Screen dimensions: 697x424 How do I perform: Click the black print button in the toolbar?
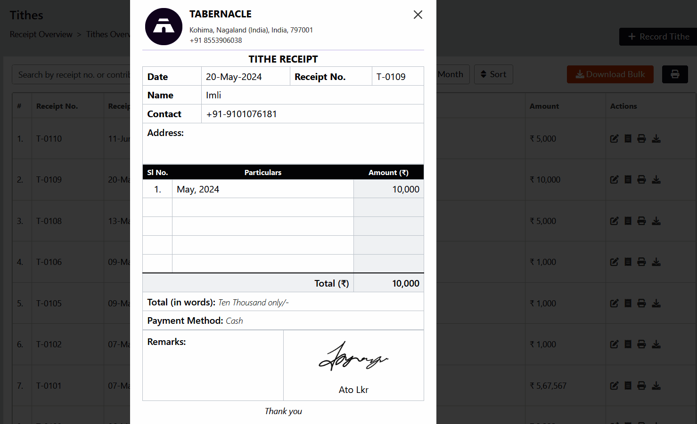pyautogui.click(x=674, y=74)
